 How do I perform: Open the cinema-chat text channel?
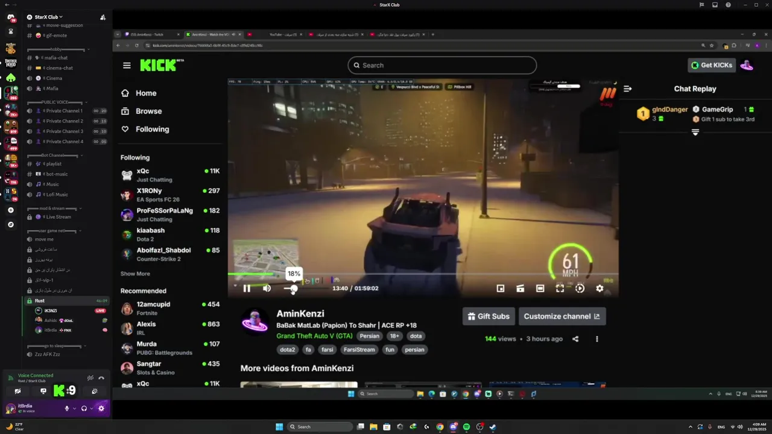[66, 68]
